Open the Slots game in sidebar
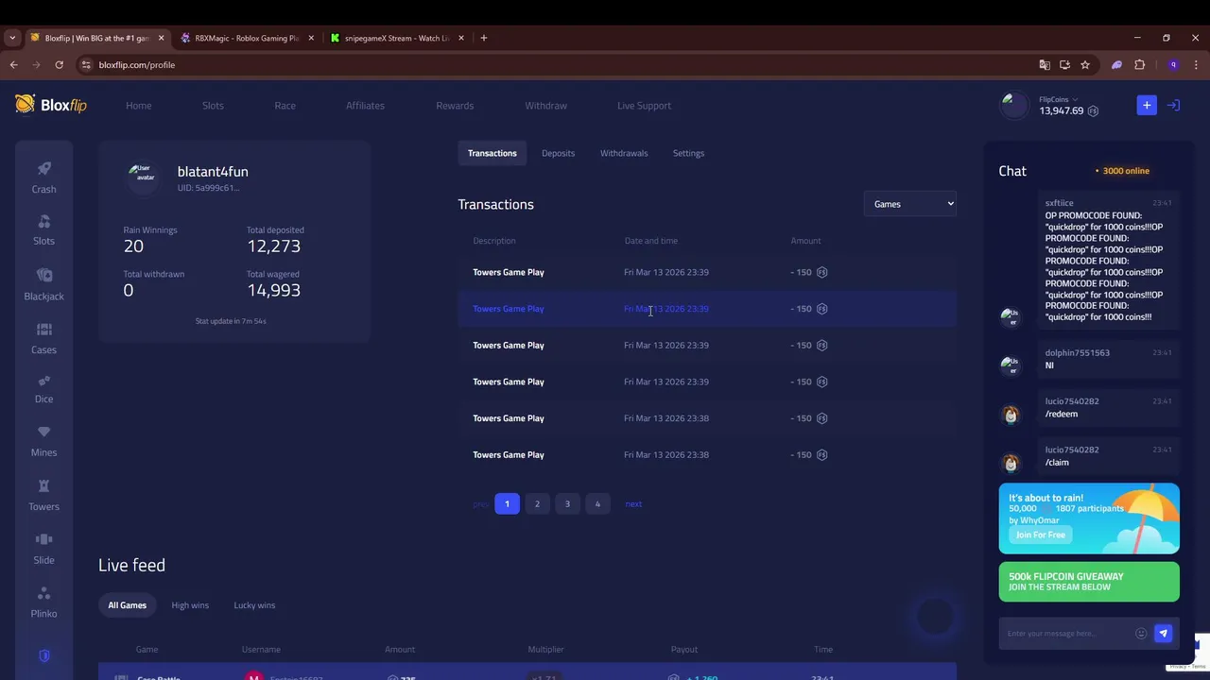 tap(43, 229)
